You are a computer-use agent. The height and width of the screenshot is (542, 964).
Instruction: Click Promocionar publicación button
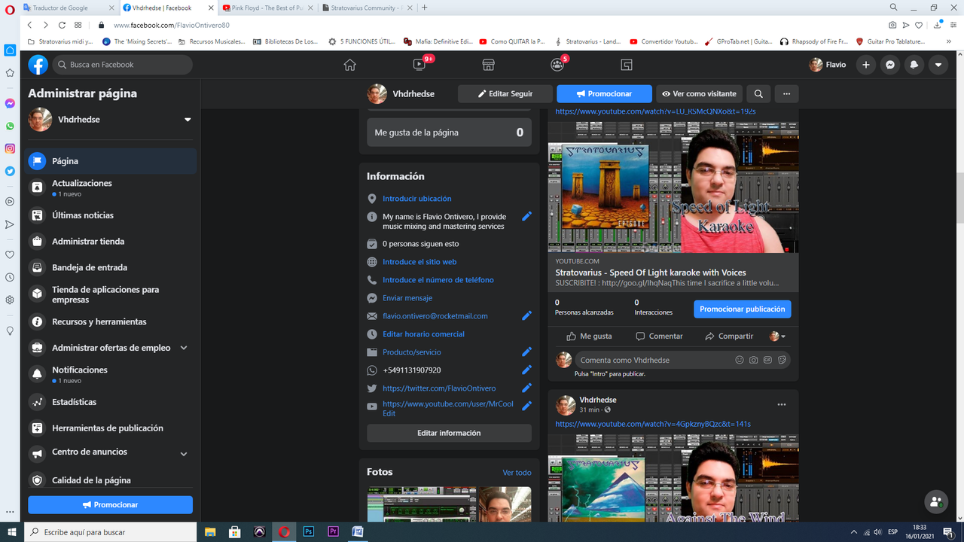743,309
